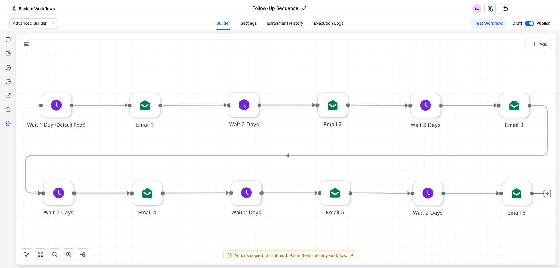Screen dimensions: 560x268
Task: Dismiss the actions copied clipboard notification
Action: tap(352, 255)
